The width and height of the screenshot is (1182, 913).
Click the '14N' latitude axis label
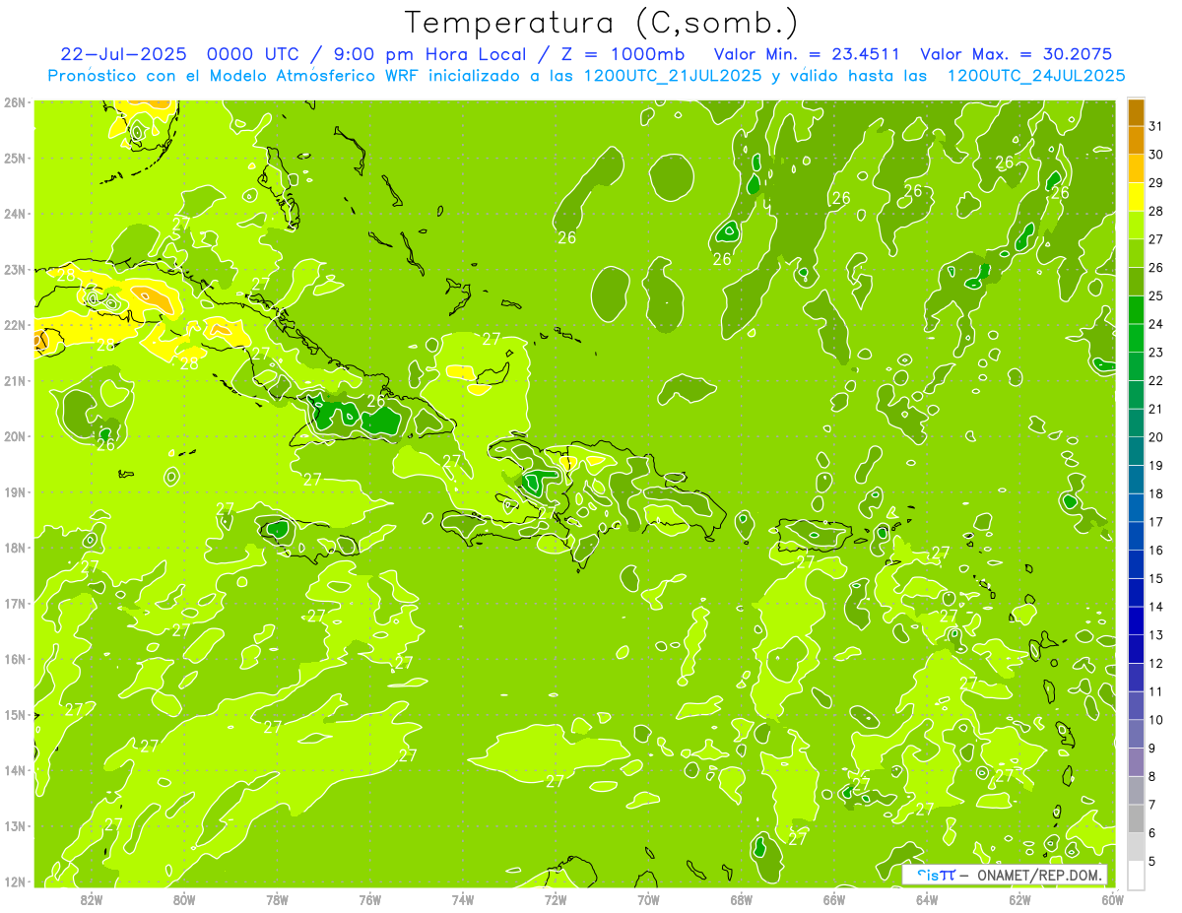point(15,770)
